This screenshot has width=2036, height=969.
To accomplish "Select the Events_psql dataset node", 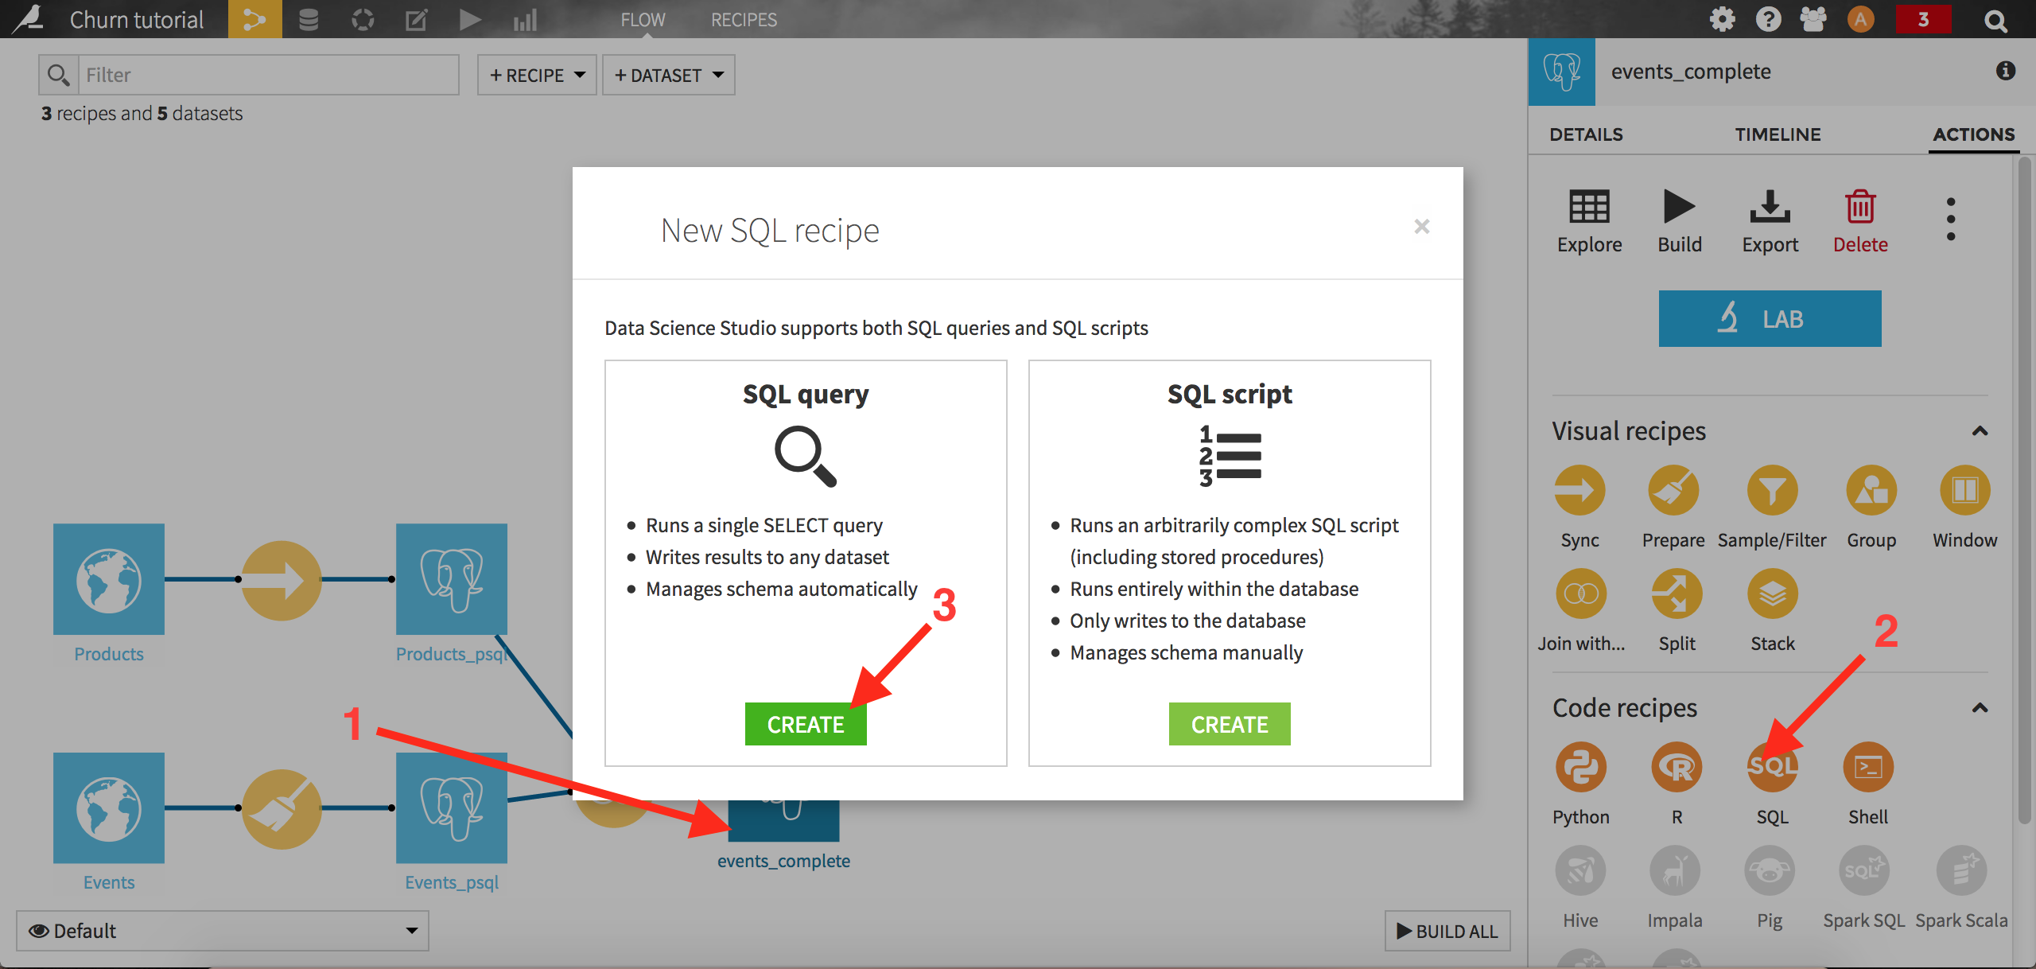I will (x=452, y=808).
